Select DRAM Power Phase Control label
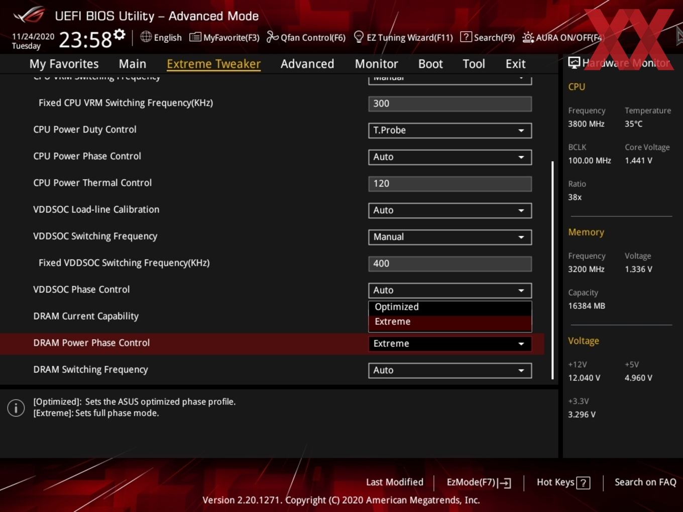Viewport: 683px width, 512px height. [x=91, y=343]
